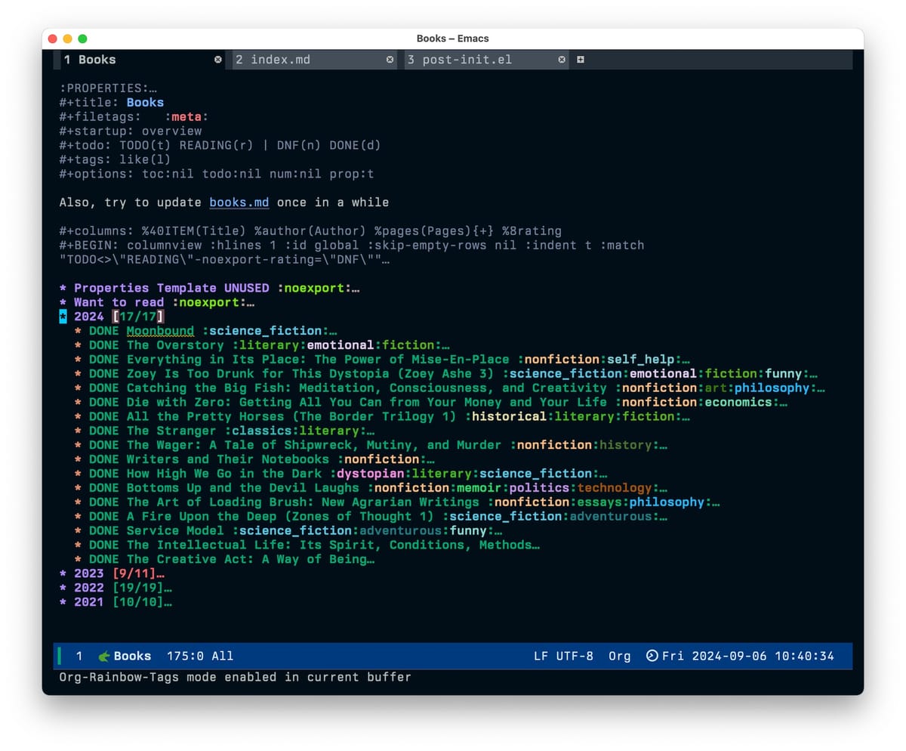Click the economics tag
The image size is (906, 751).
738,403
